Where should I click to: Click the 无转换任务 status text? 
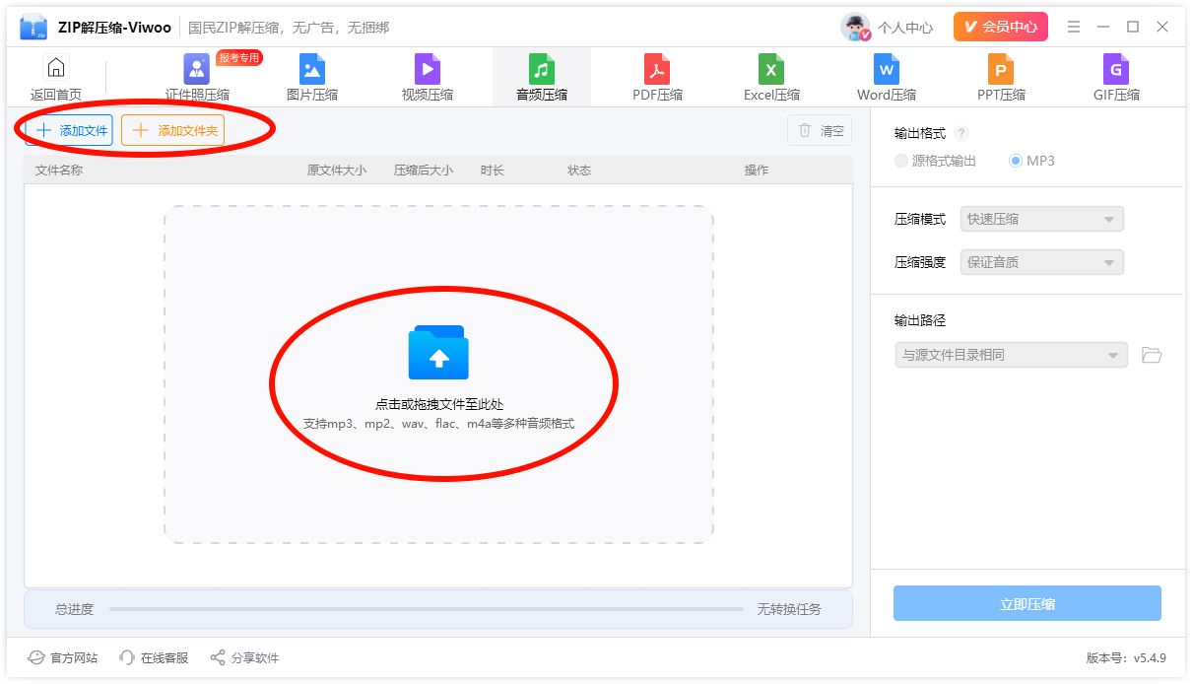click(789, 609)
